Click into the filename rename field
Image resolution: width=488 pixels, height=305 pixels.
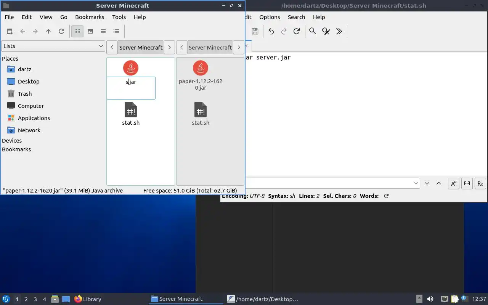(131, 88)
